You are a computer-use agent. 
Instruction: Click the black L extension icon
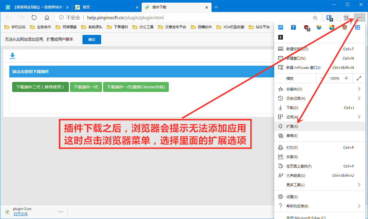(x=281, y=37)
